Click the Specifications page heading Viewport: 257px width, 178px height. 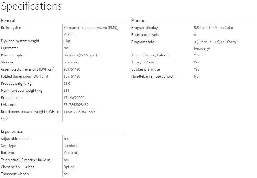pyautogui.click(x=31, y=6)
